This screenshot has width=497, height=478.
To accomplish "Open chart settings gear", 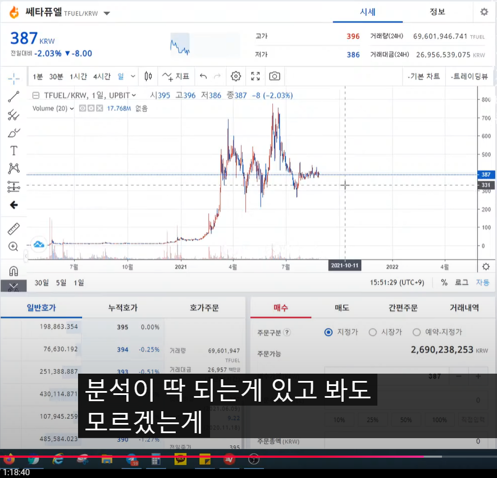I will [235, 76].
